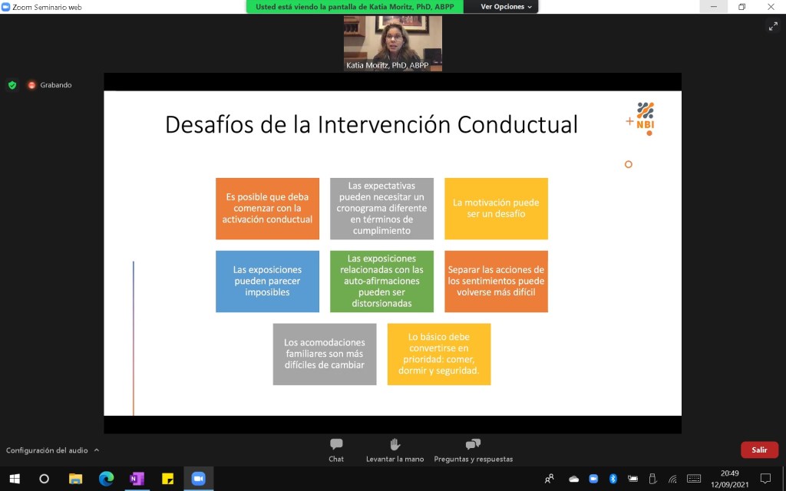This screenshot has height=491, width=786.
Task: Toggle the touch keyboard tray icon
Action: pyautogui.click(x=694, y=479)
